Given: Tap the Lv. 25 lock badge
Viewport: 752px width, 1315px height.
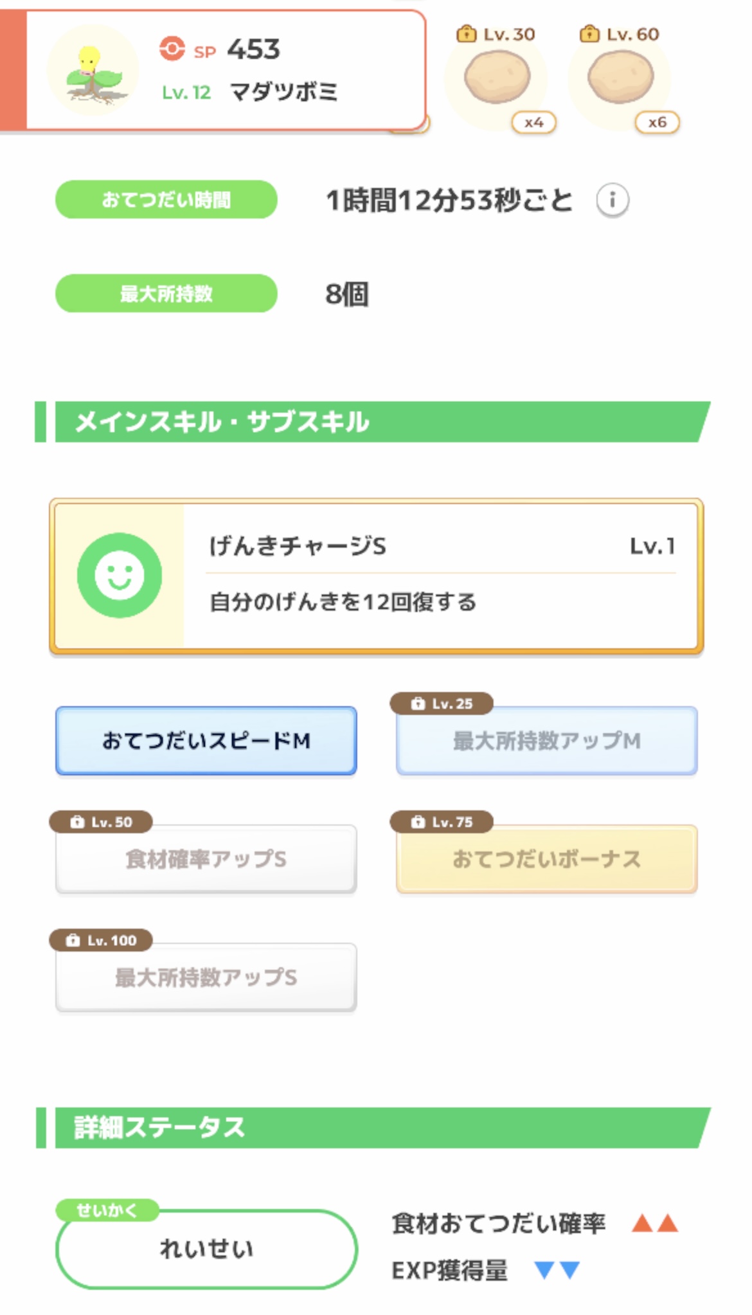Looking at the screenshot, I should pyautogui.click(x=442, y=703).
